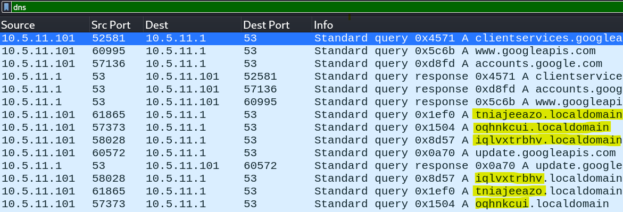
Task: Select the query response 0x0a70 update.google row
Action: pos(312,166)
